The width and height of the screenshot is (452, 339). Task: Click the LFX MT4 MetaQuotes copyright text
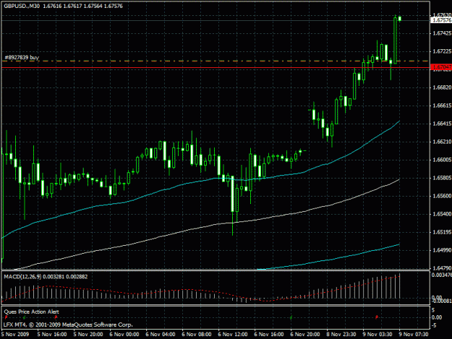[x=68, y=325]
